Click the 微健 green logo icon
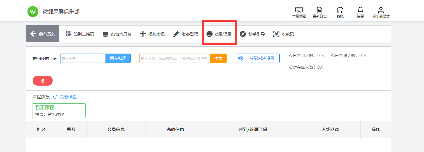 pyautogui.click(x=33, y=12)
